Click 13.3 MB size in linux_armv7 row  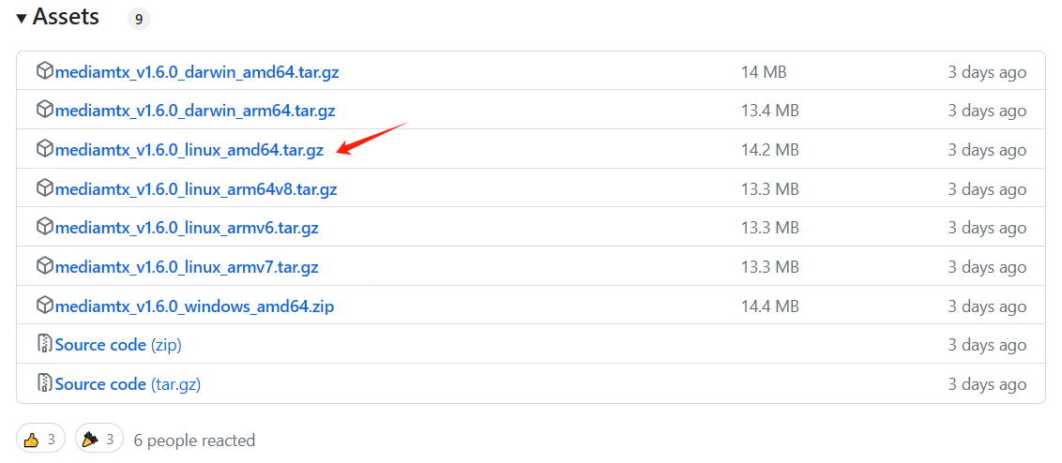pyautogui.click(x=770, y=268)
